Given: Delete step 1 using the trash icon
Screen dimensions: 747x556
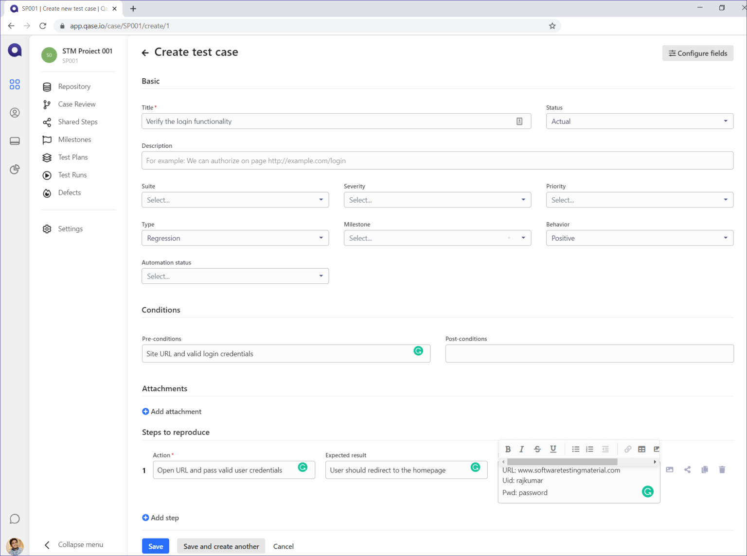Looking at the screenshot, I should pyautogui.click(x=722, y=469).
